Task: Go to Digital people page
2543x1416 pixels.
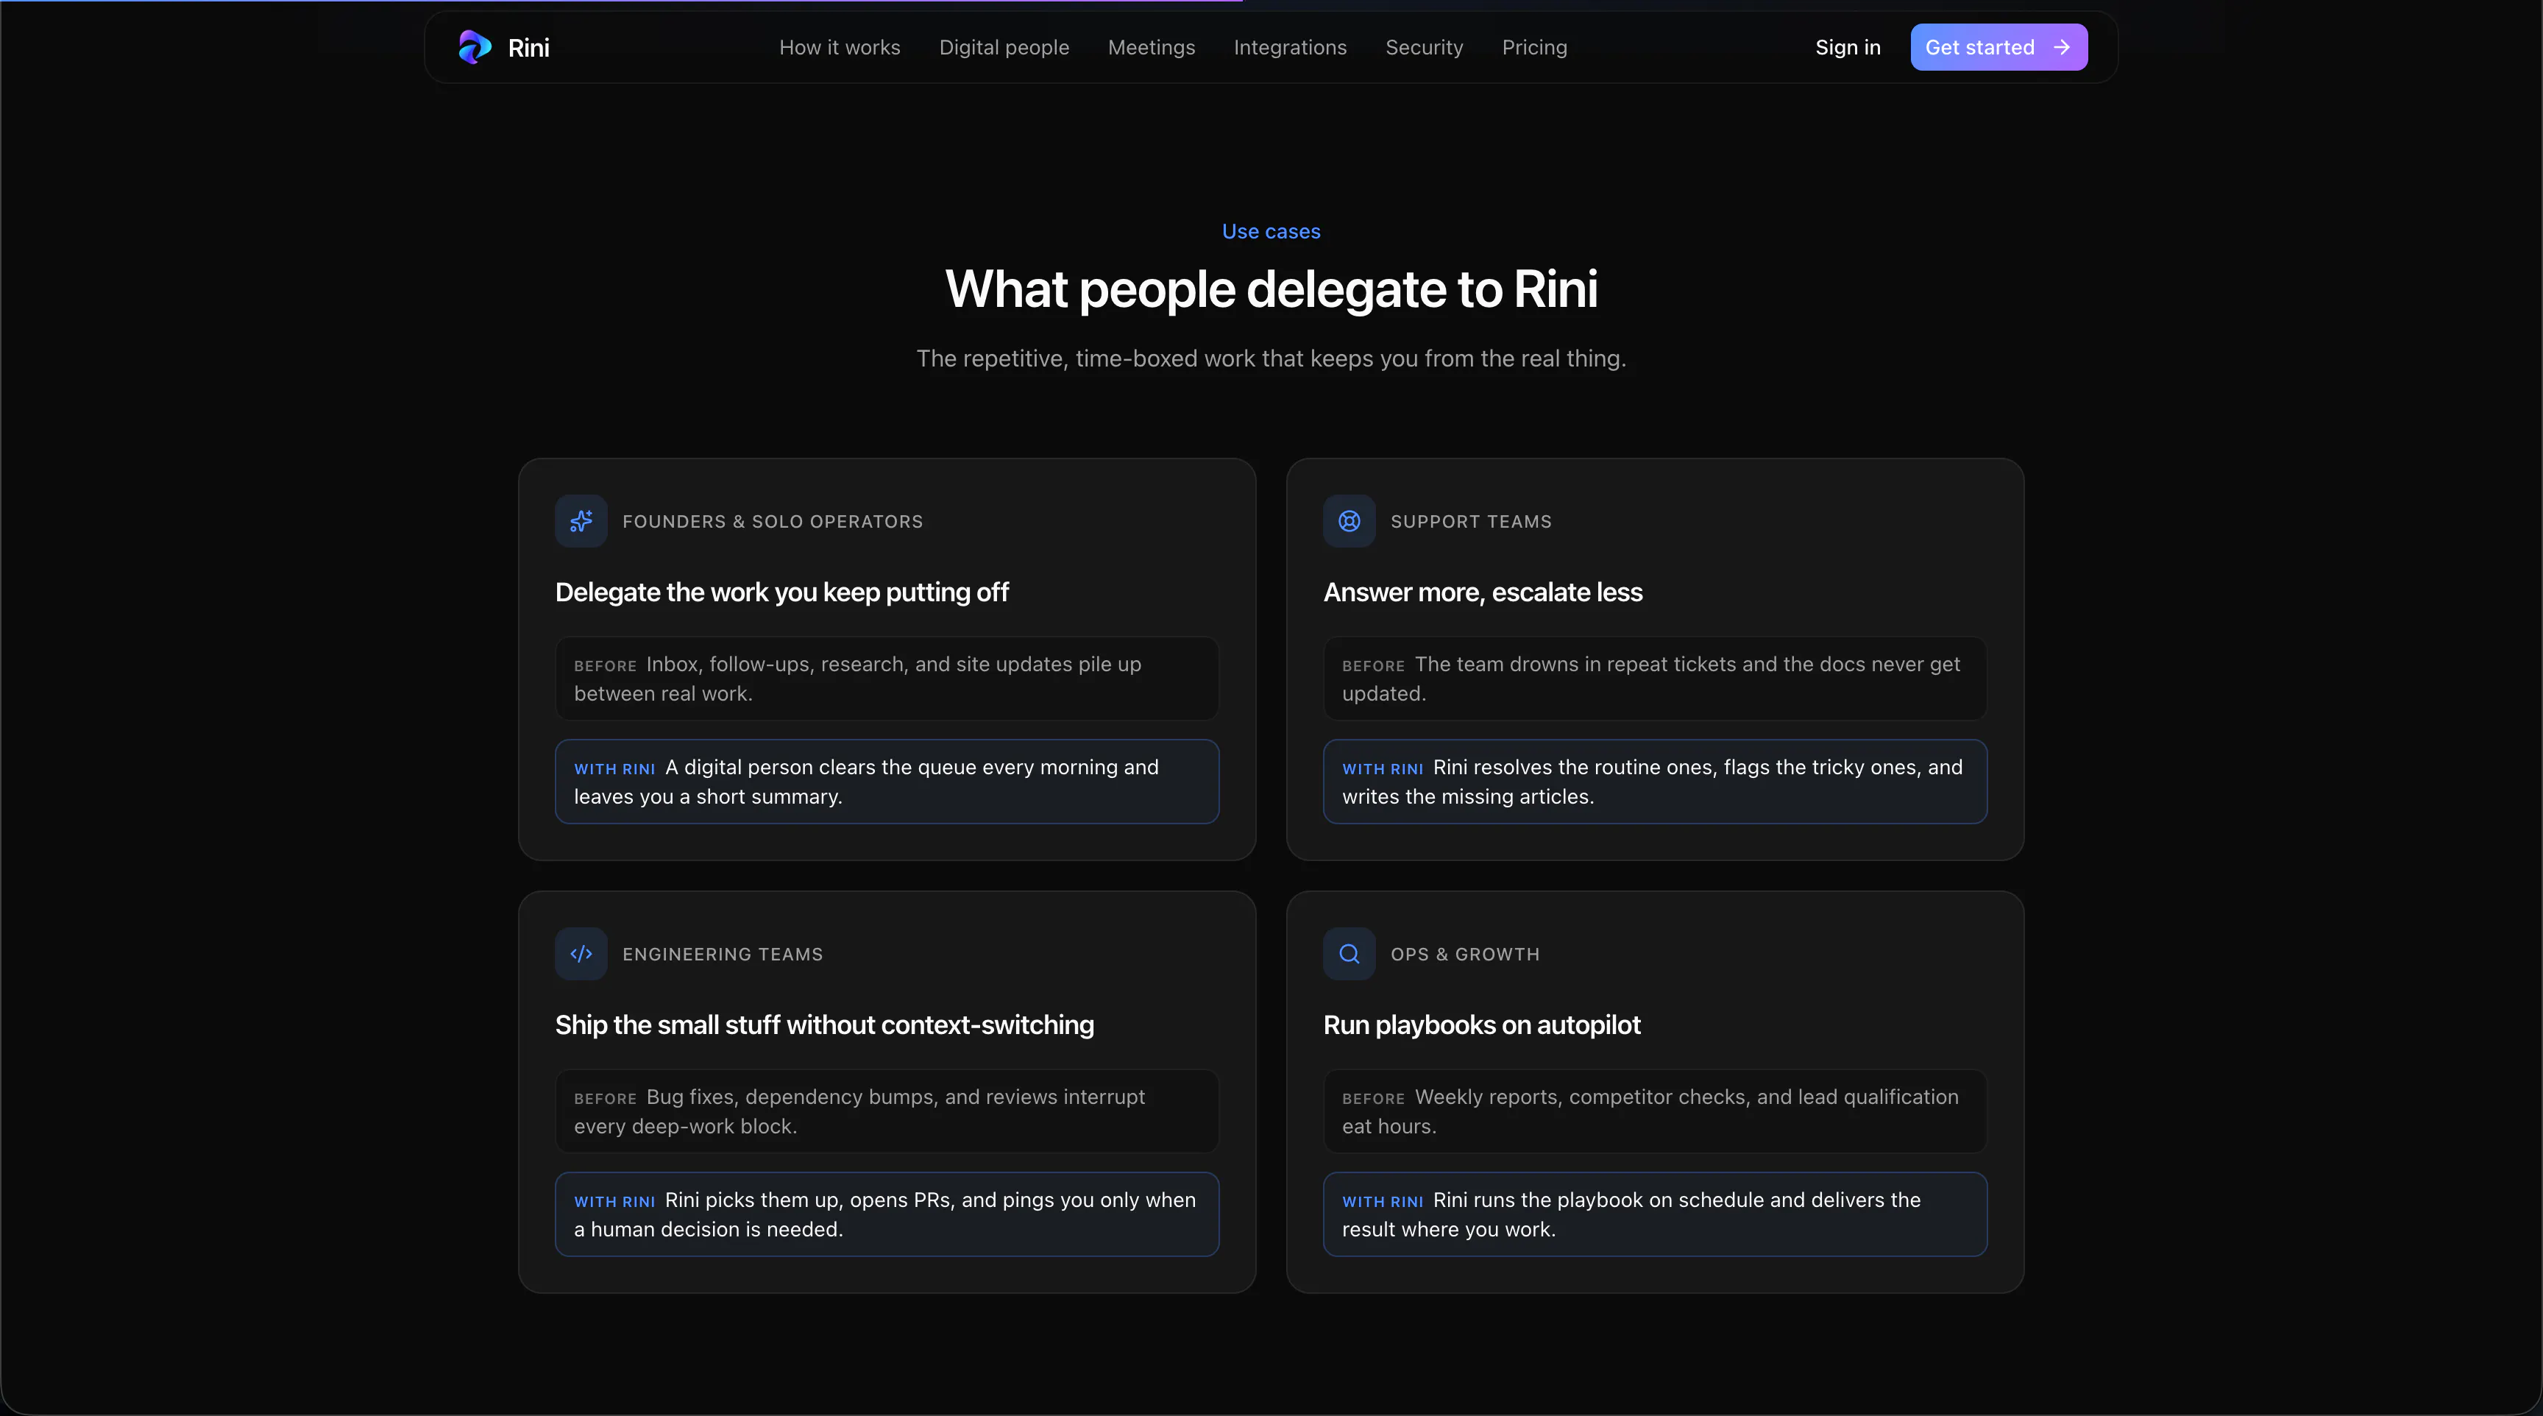Action: coord(1004,47)
